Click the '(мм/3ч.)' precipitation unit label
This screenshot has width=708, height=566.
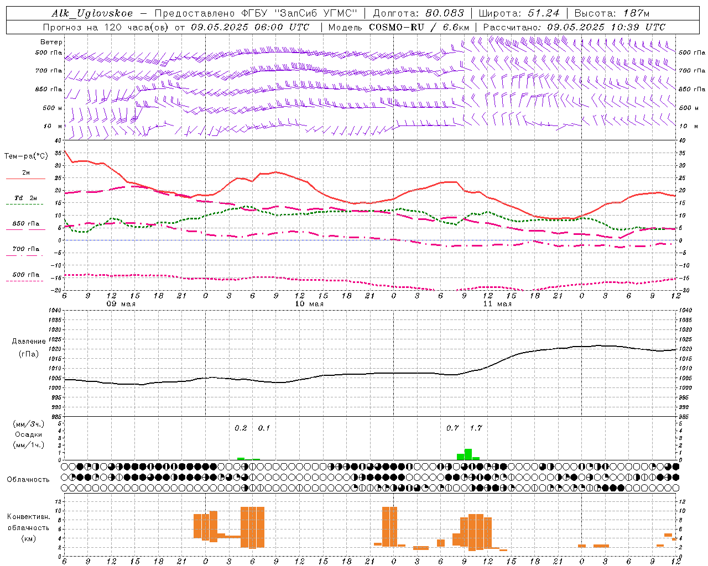(28, 424)
